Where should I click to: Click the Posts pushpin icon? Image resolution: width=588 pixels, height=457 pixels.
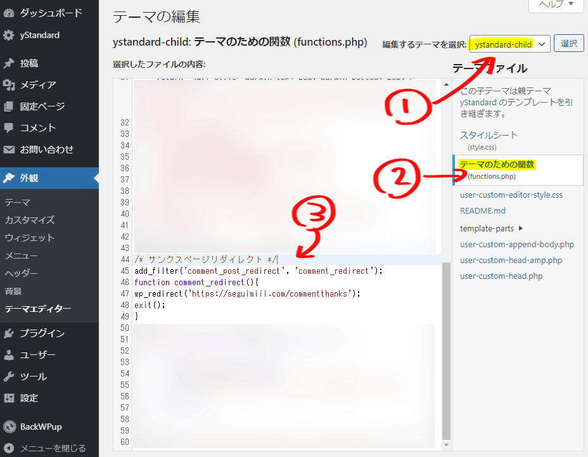pyautogui.click(x=9, y=63)
